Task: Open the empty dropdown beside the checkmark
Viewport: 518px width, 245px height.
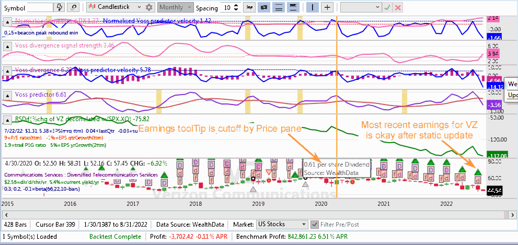Action: pyautogui.click(x=361, y=7)
